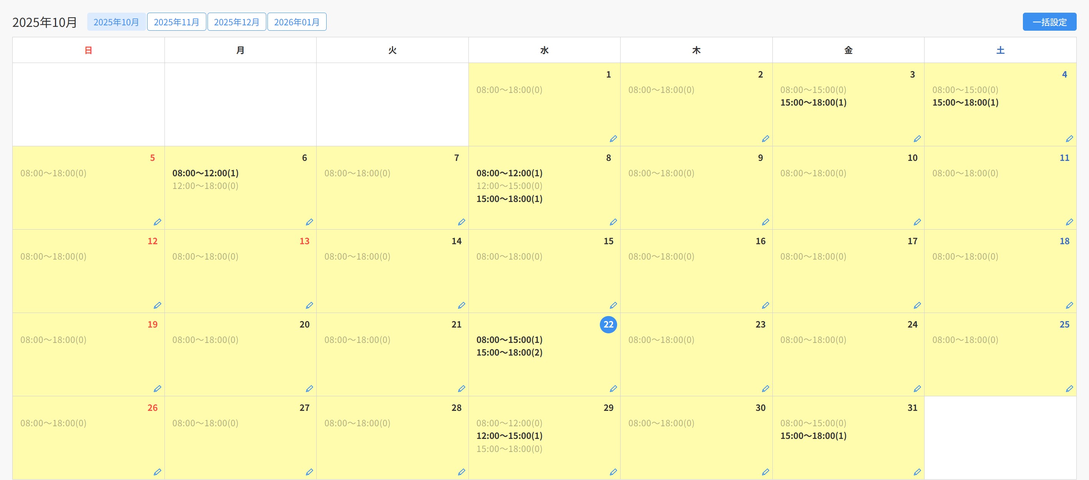Switch to the 2025年11月 tab
Screen dimensions: 1089x480
176,22
